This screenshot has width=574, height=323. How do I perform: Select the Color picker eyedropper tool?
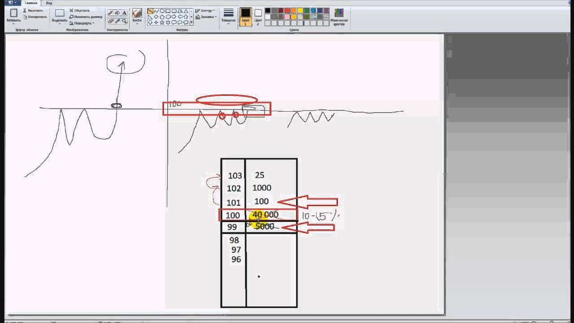pyautogui.click(x=117, y=21)
